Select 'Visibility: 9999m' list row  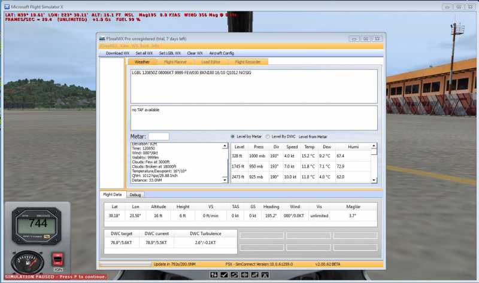coord(145,157)
